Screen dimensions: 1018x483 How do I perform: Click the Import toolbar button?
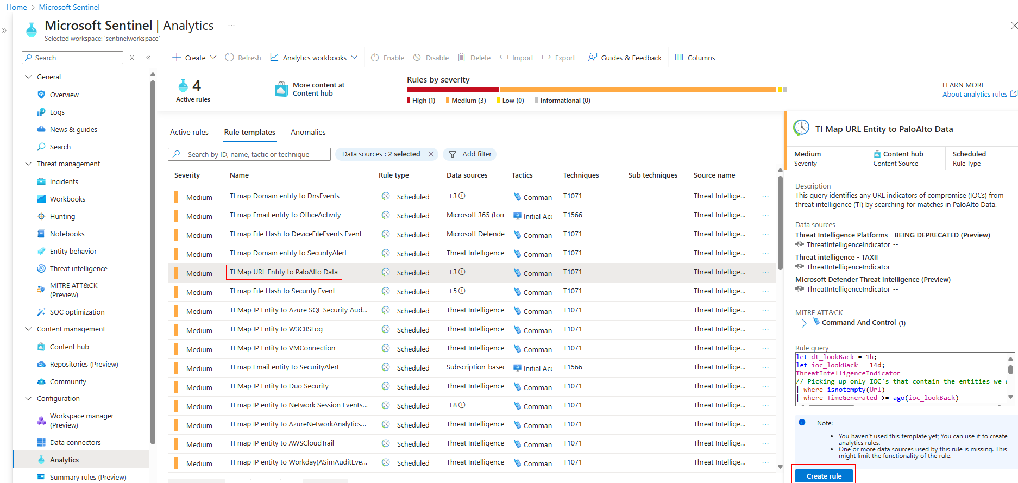(517, 58)
